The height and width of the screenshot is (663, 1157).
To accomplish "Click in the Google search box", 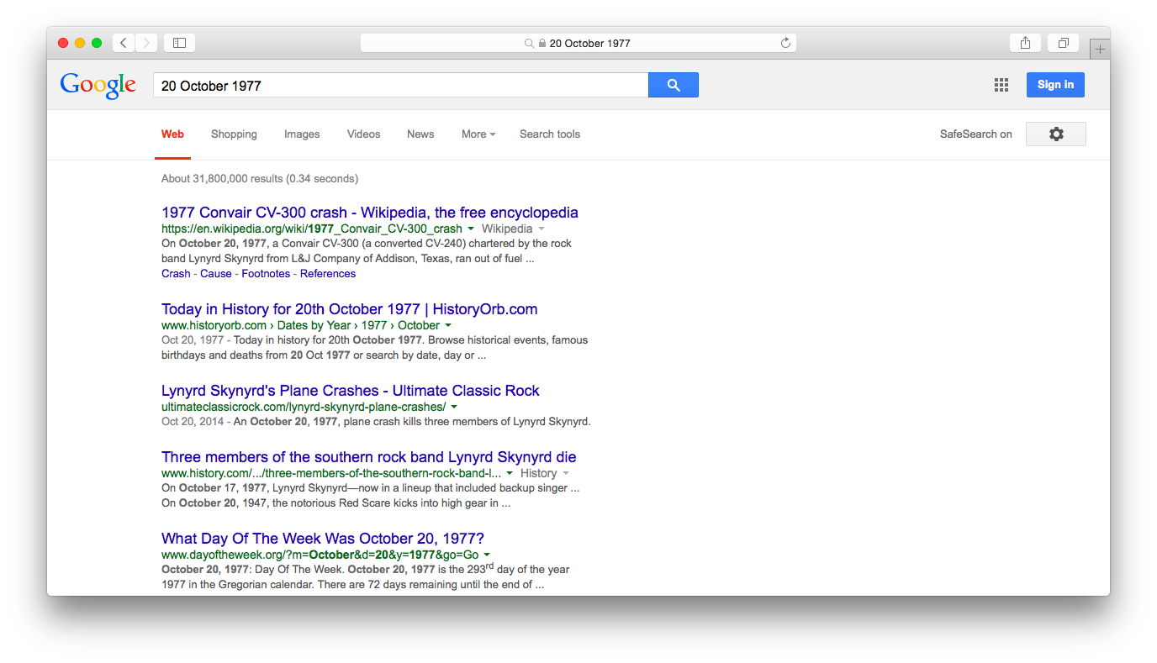I will 400,85.
